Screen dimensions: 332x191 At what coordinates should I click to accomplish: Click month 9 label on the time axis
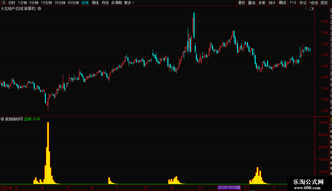click(x=172, y=187)
